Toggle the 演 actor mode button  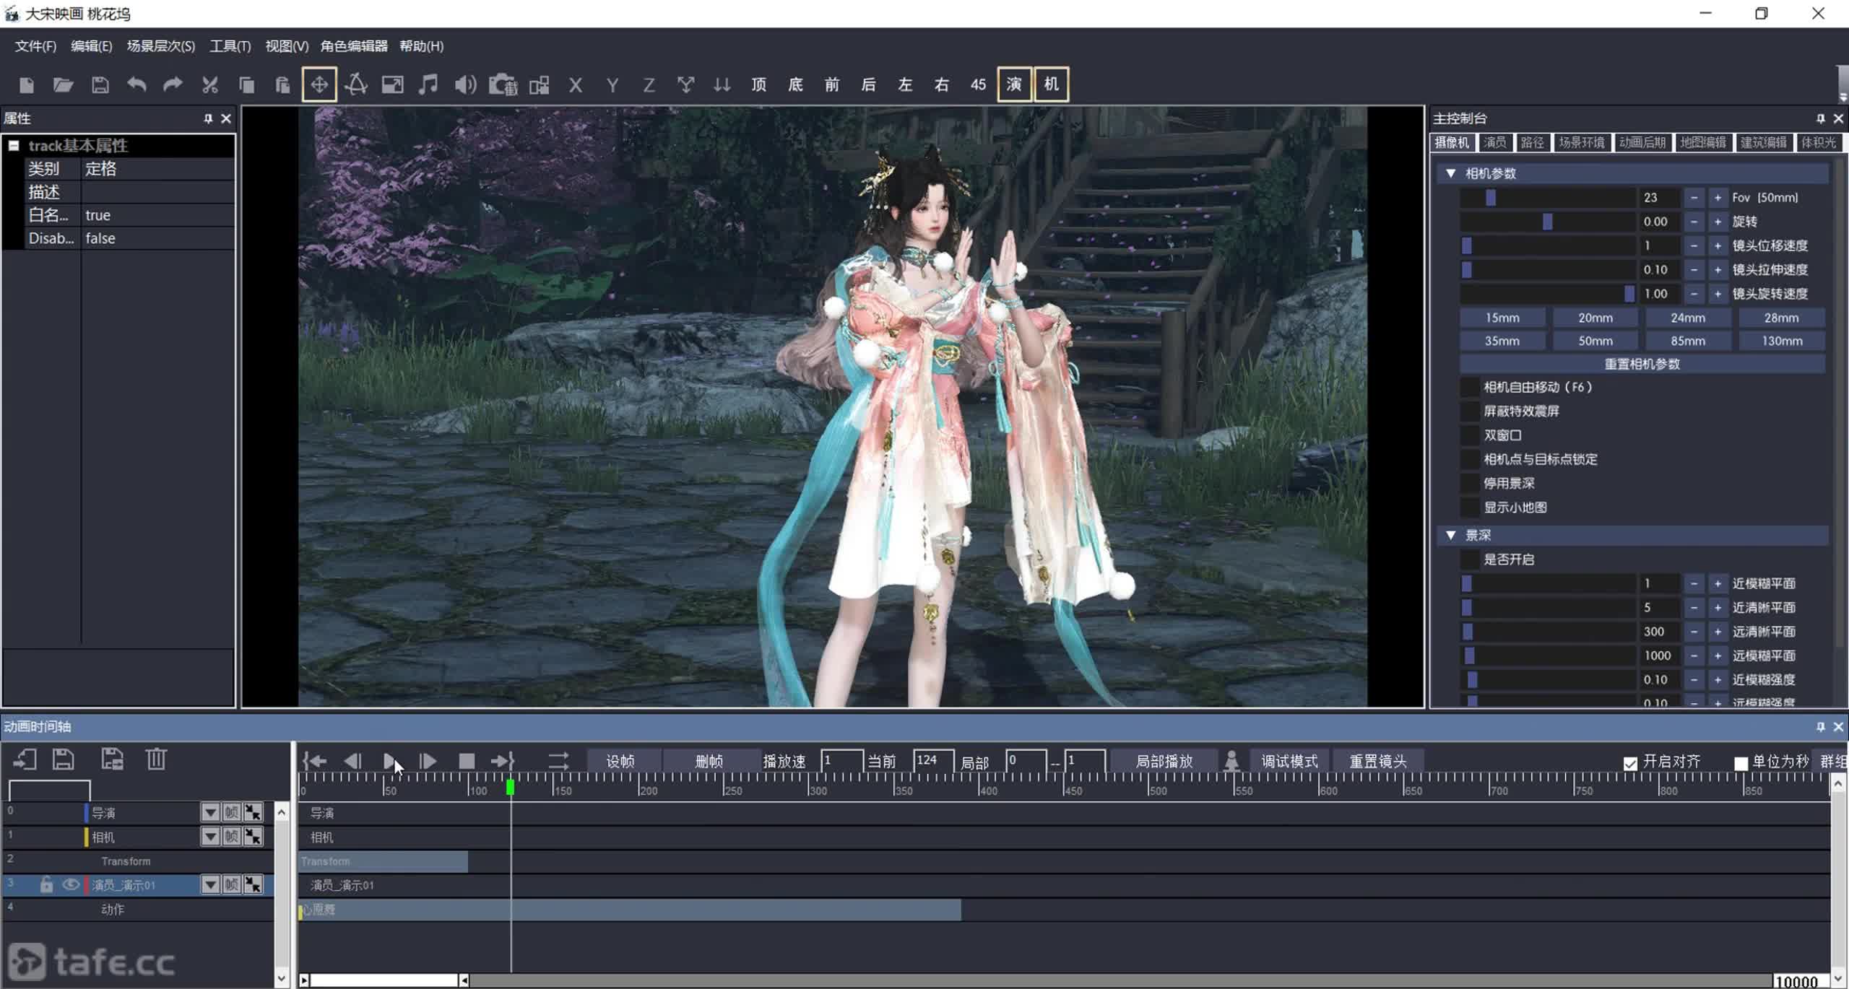[1014, 84]
